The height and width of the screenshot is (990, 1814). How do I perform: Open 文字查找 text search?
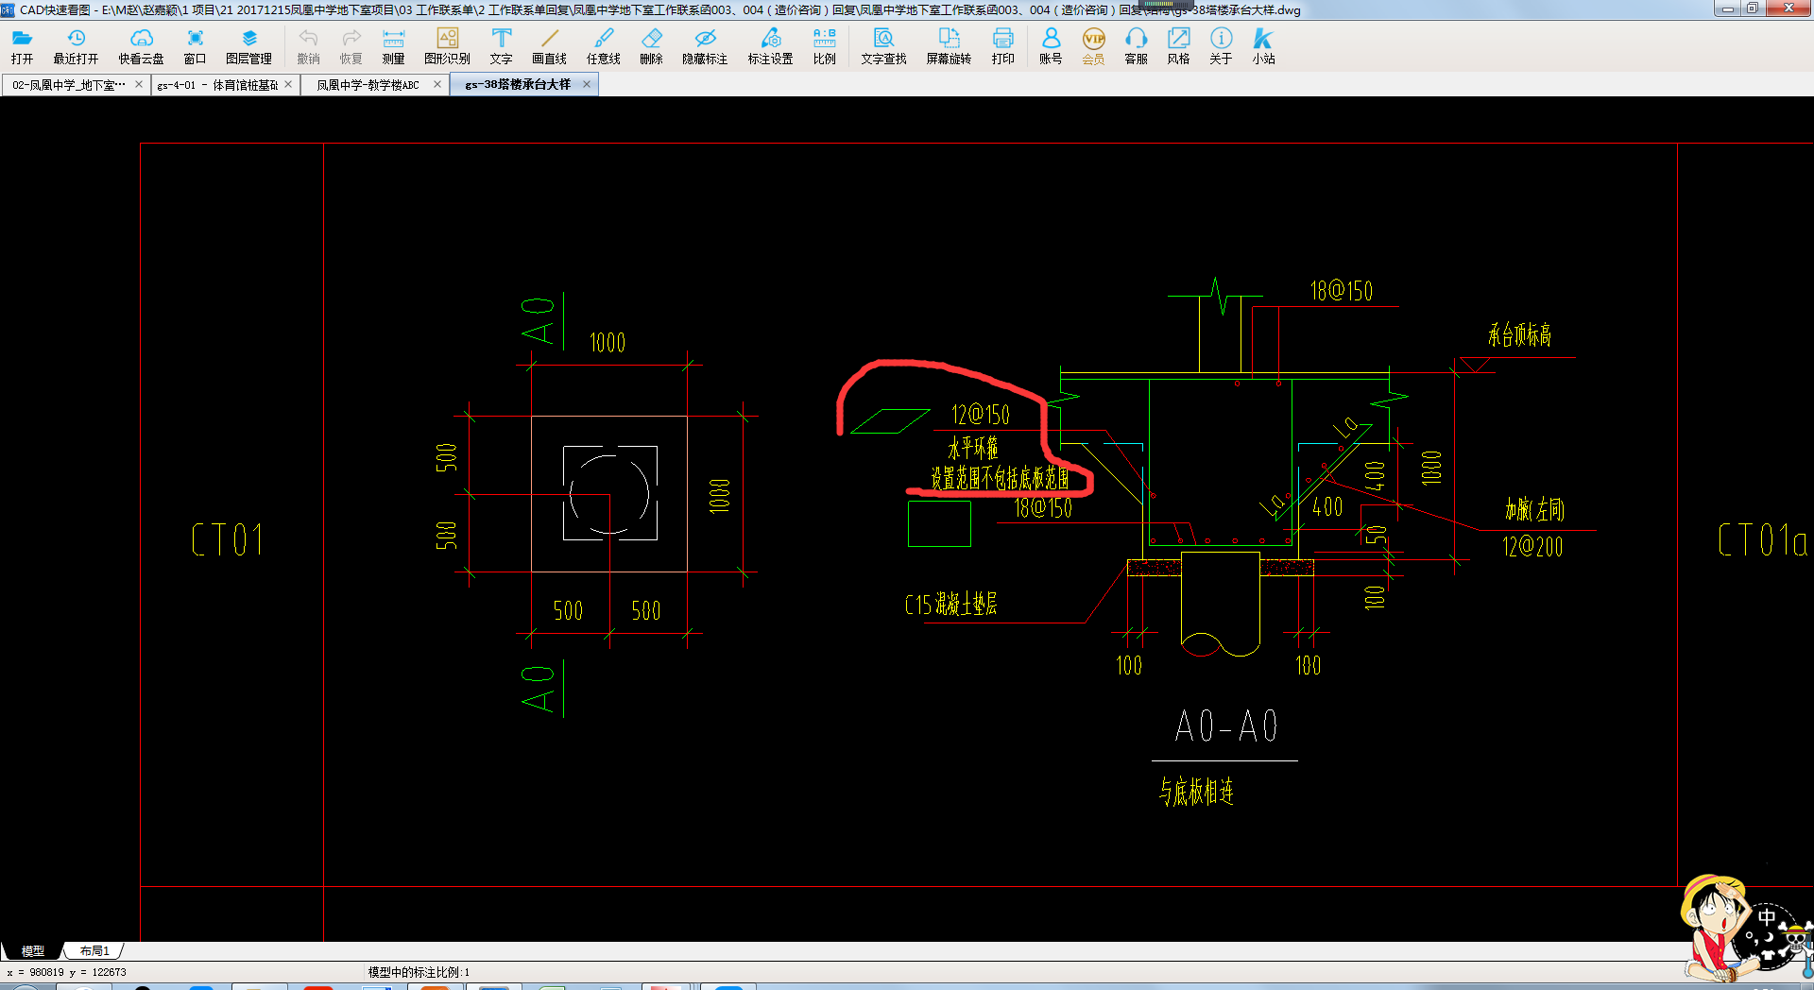point(883,45)
